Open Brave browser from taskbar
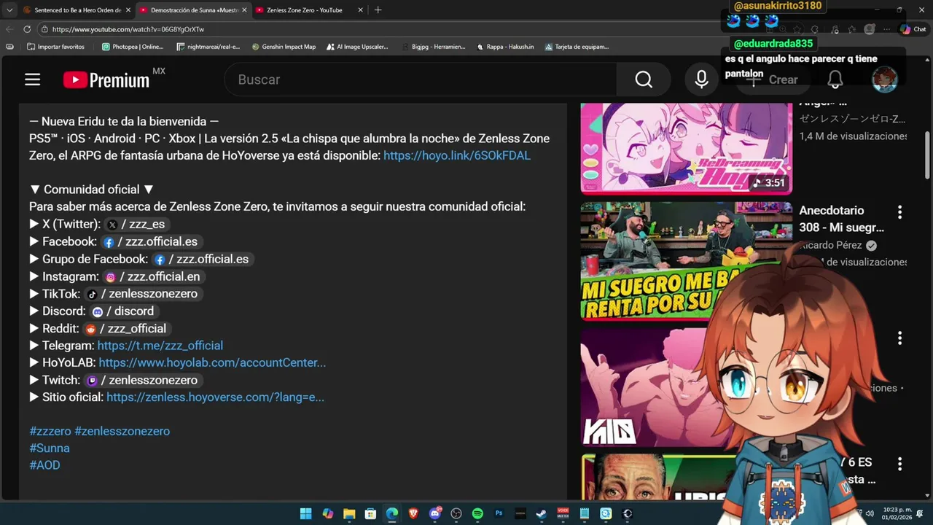Viewport: 933px width, 525px height. coord(413,513)
